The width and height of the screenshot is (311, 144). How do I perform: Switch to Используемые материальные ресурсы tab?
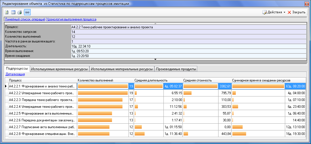[122, 69]
